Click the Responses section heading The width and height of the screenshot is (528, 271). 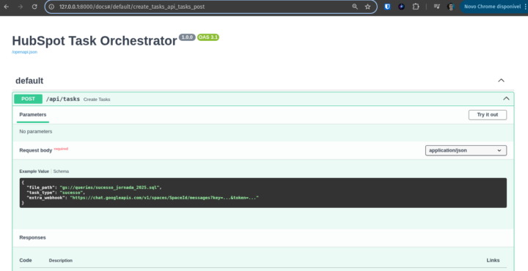tap(32, 237)
